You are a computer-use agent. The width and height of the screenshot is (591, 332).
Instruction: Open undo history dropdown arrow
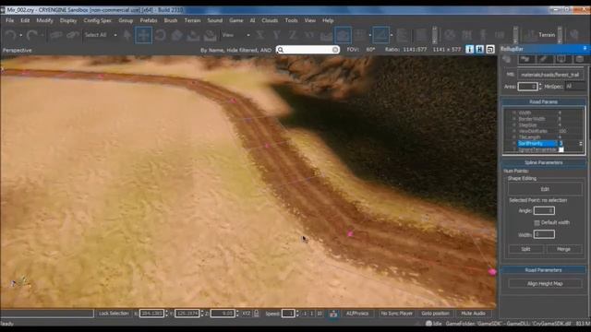(20, 35)
